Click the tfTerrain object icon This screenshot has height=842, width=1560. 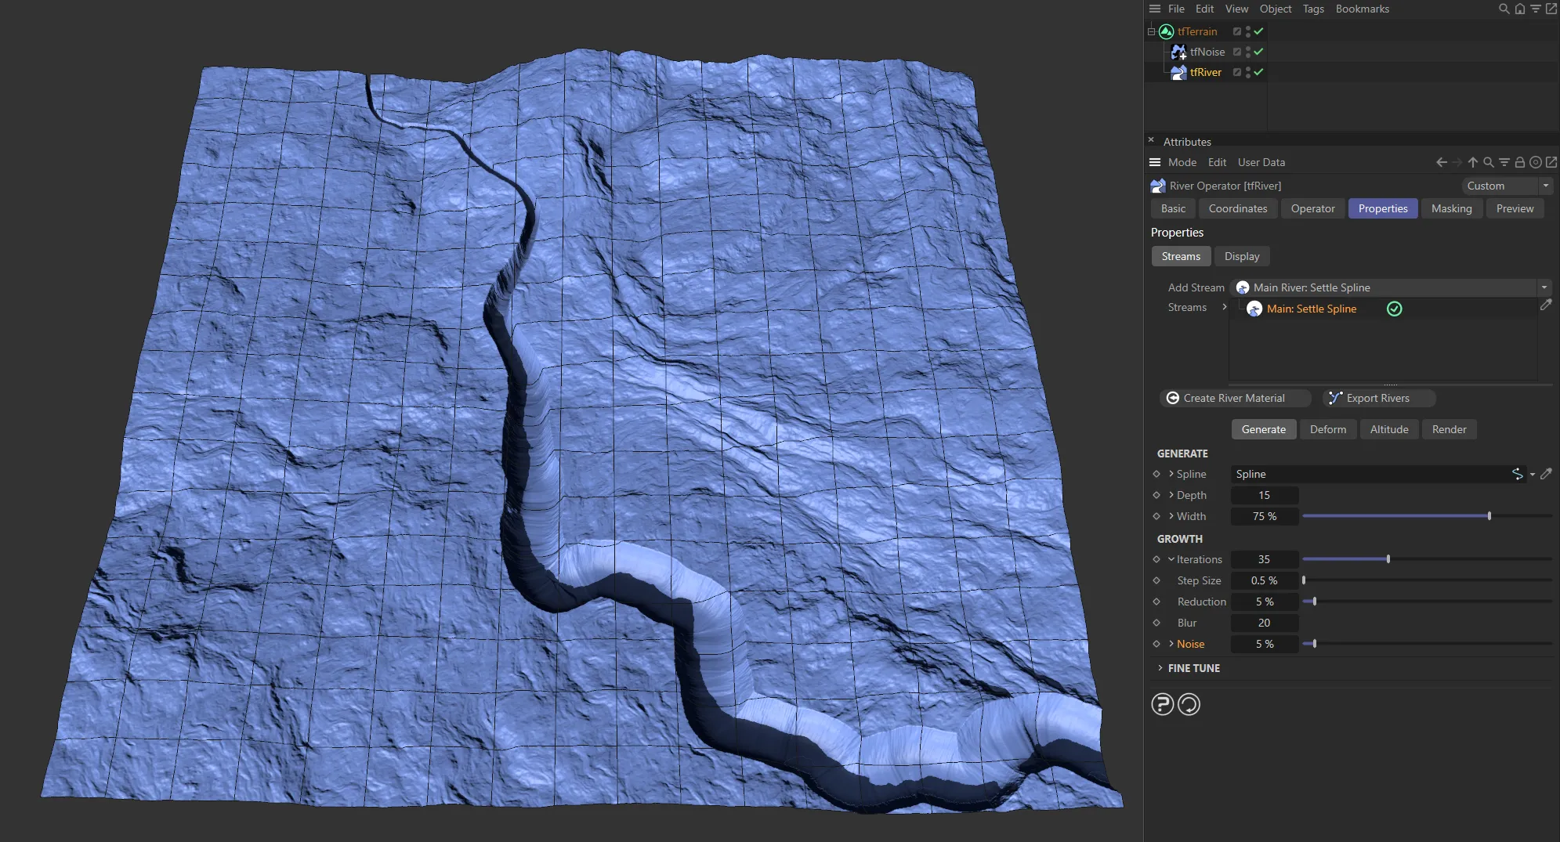point(1166,31)
